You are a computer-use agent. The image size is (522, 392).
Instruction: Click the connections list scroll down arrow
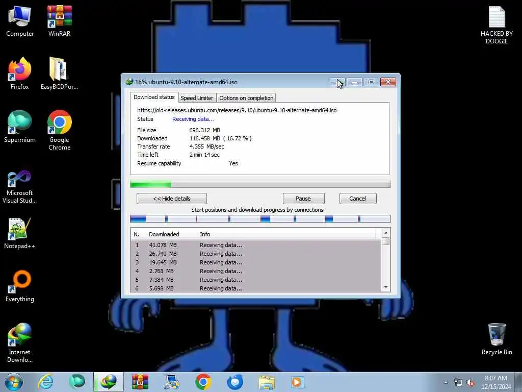[x=386, y=287]
